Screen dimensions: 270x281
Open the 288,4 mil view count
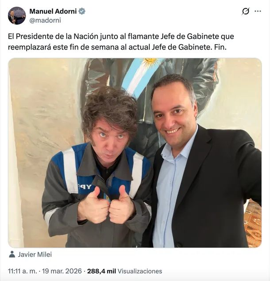pyautogui.click(x=101, y=271)
